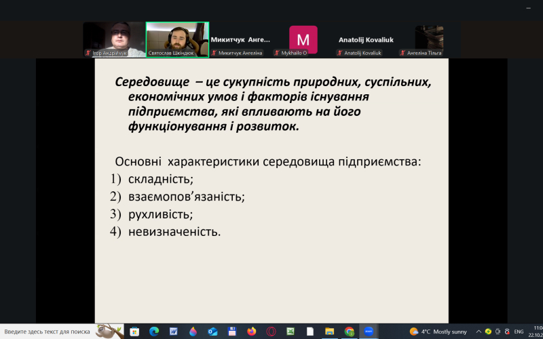This screenshot has width=543, height=339.
Task: Expand hidden system tray icons
Action: click(x=479, y=332)
